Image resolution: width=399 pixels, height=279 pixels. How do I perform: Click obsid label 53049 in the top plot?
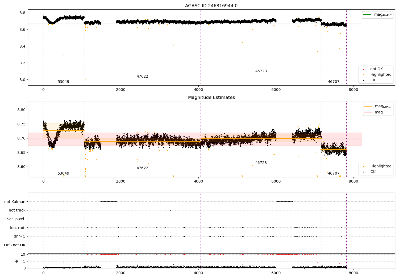(x=63, y=82)
